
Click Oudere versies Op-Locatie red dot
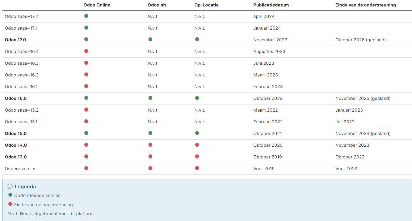197,168
